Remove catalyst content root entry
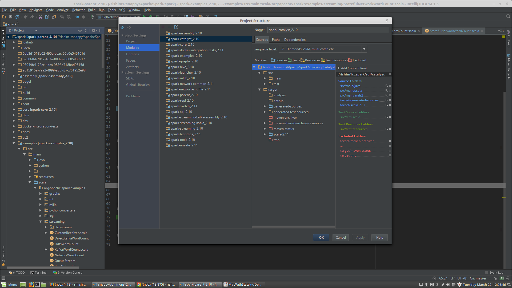512x288 pixels. pos(390,74)
